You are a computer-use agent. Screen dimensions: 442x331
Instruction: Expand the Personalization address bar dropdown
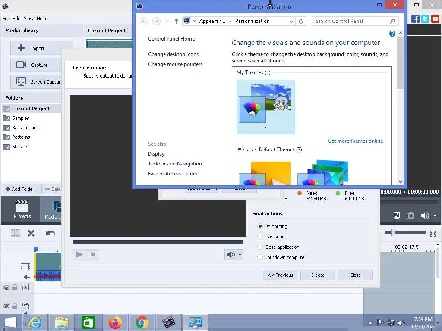291,22
